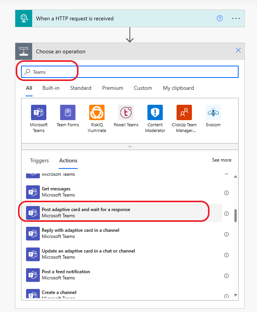Image resolution: width=257 pixels, height=312 pixels.
Task: Focus the Teams search input field
Action: (x=130, y=72)
